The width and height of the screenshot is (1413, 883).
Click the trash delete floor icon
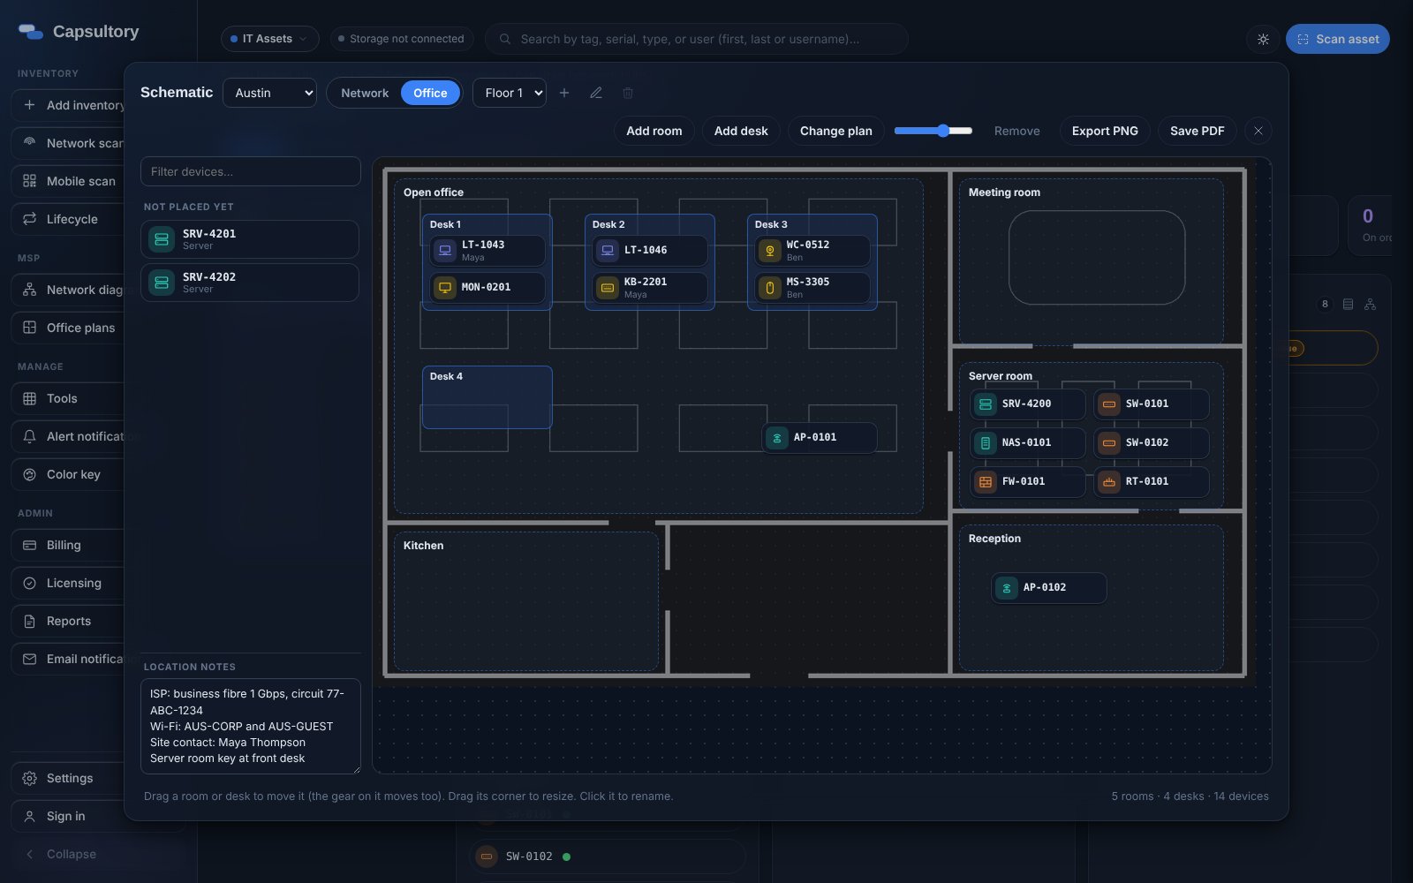628,93
